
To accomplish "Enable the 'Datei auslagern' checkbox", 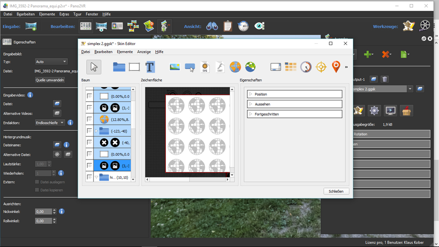I will click(37, 182).
